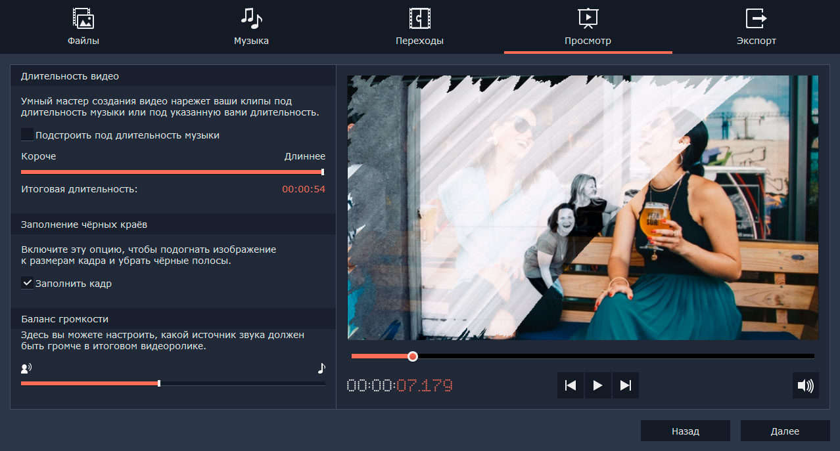The height and width of the screenshot is (451, 840).
Task: Click the 00:00:54 total duration value
Action: (304, 189)
